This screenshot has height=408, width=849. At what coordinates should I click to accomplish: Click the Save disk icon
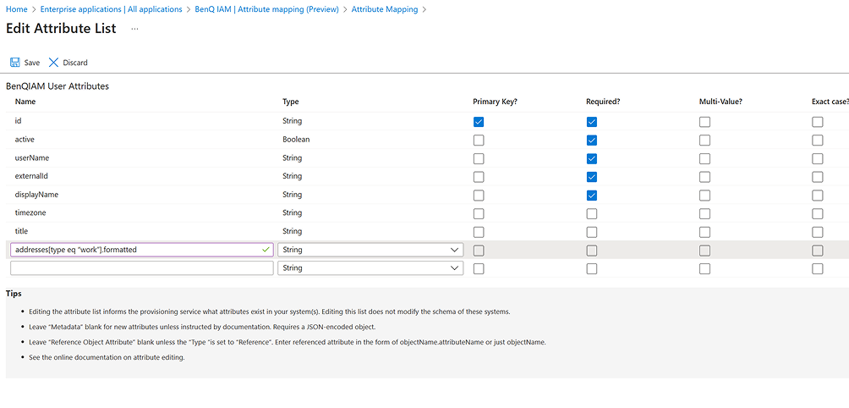pos(15,63)
